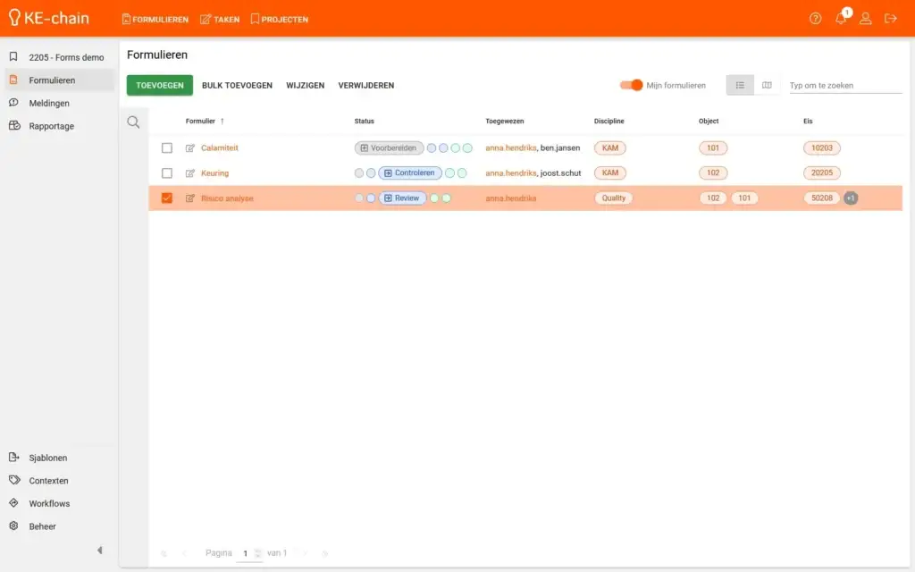The image size is (915, 572).
Task: Open the Taken menu in header
Action: tap(220, 19)
